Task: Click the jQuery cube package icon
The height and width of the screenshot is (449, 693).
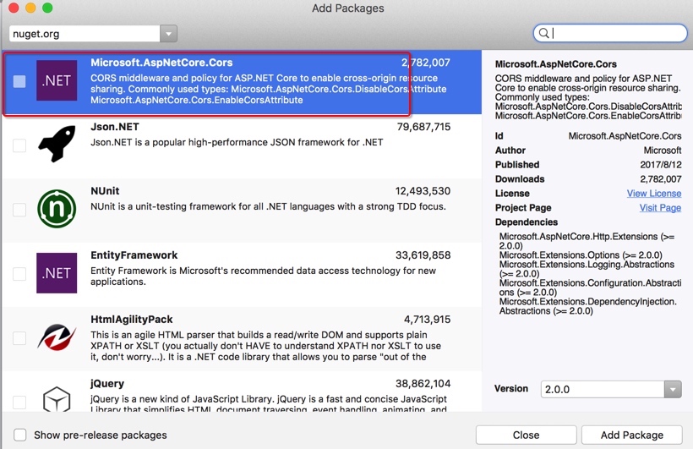Action: tap(57, 399)
